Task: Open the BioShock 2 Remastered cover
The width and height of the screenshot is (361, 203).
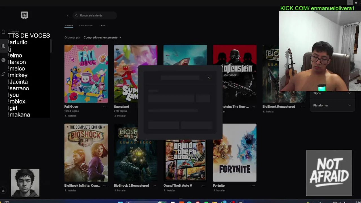Action: 136,161
